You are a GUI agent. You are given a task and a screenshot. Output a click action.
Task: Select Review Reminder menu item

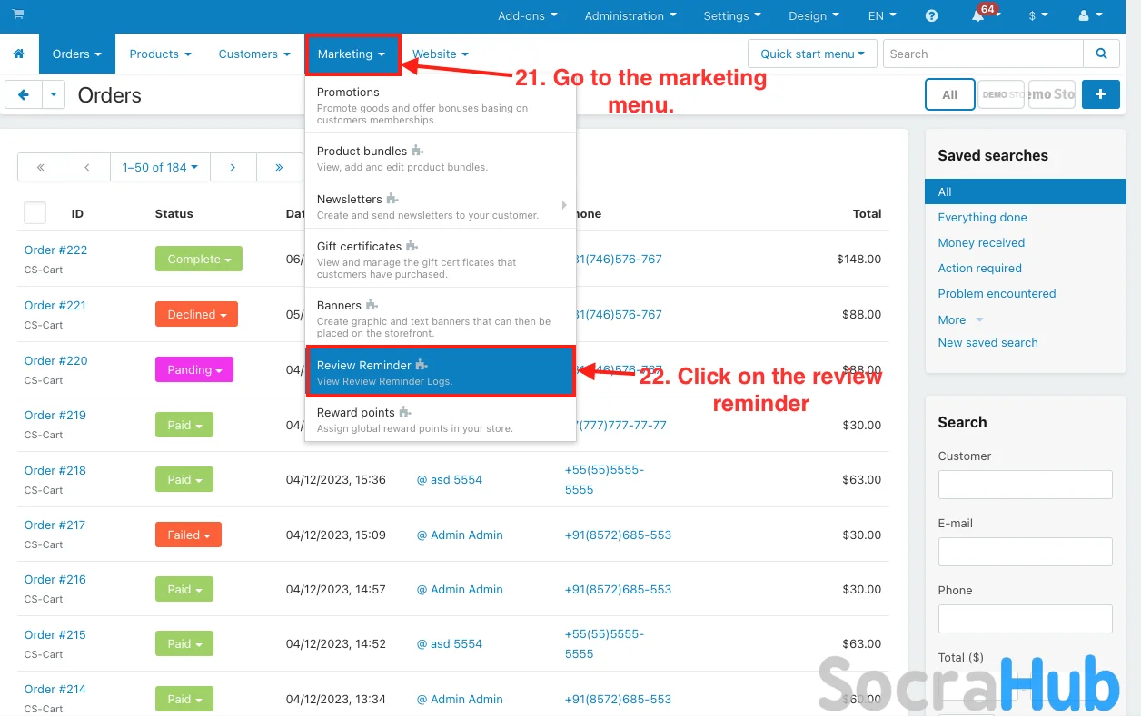[441, 372]
